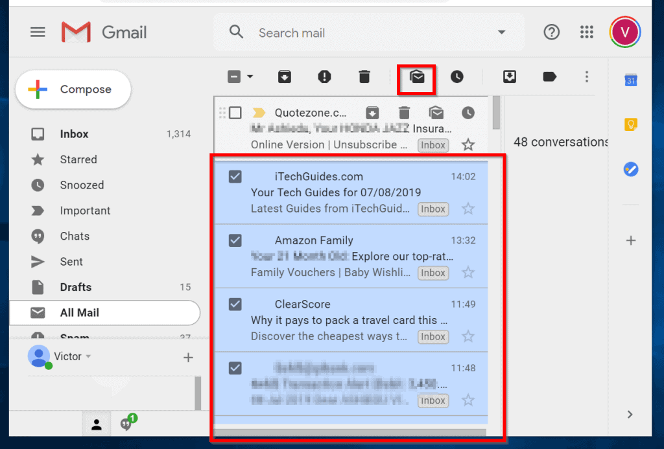Click the email list vertical scrollbar
Viewport: 664px width, 449px height.
[497, 113]
